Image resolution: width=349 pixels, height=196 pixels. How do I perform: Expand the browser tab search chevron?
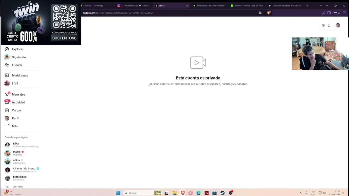tap(321, 5)
